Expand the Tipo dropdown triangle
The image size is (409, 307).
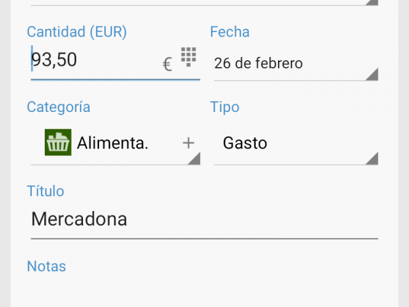tap(372, 158)
